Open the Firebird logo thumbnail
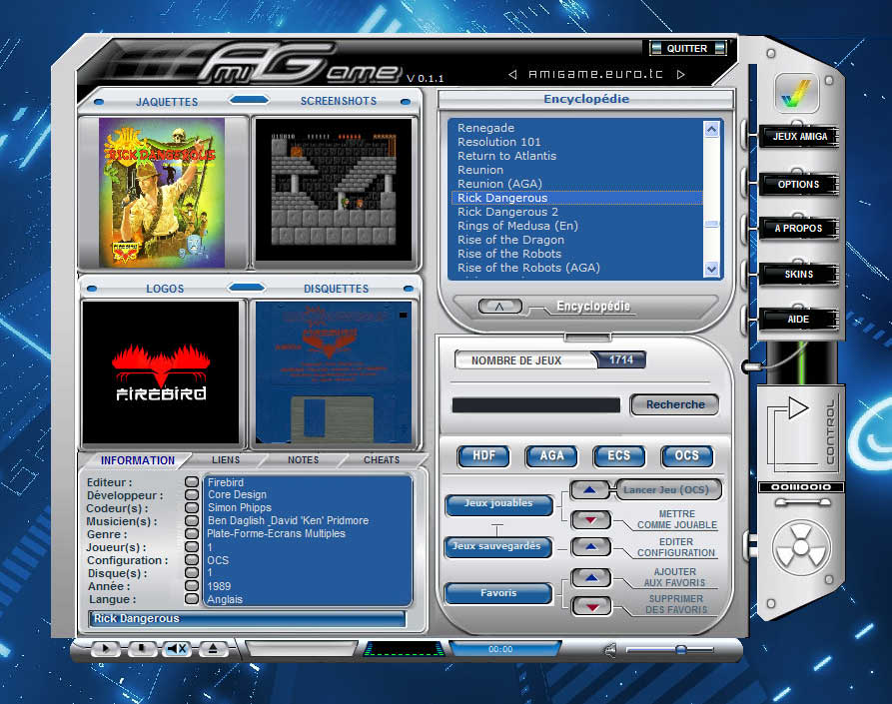This screenshot has width=892, height=704. click(x=161, y=372)
